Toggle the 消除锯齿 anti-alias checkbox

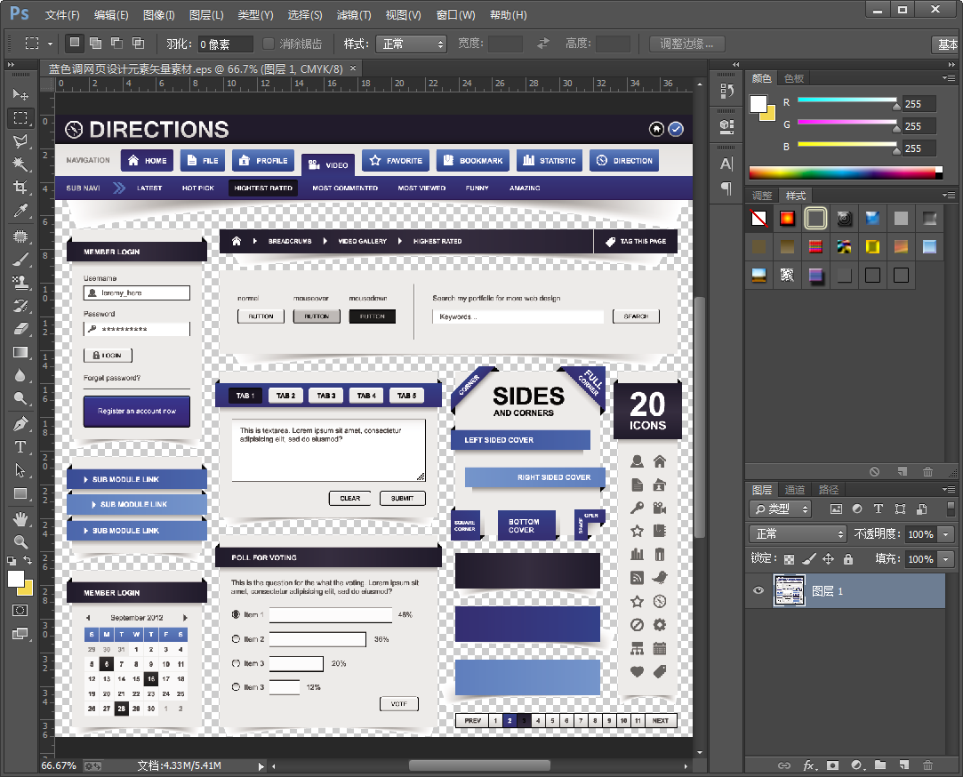269,44
